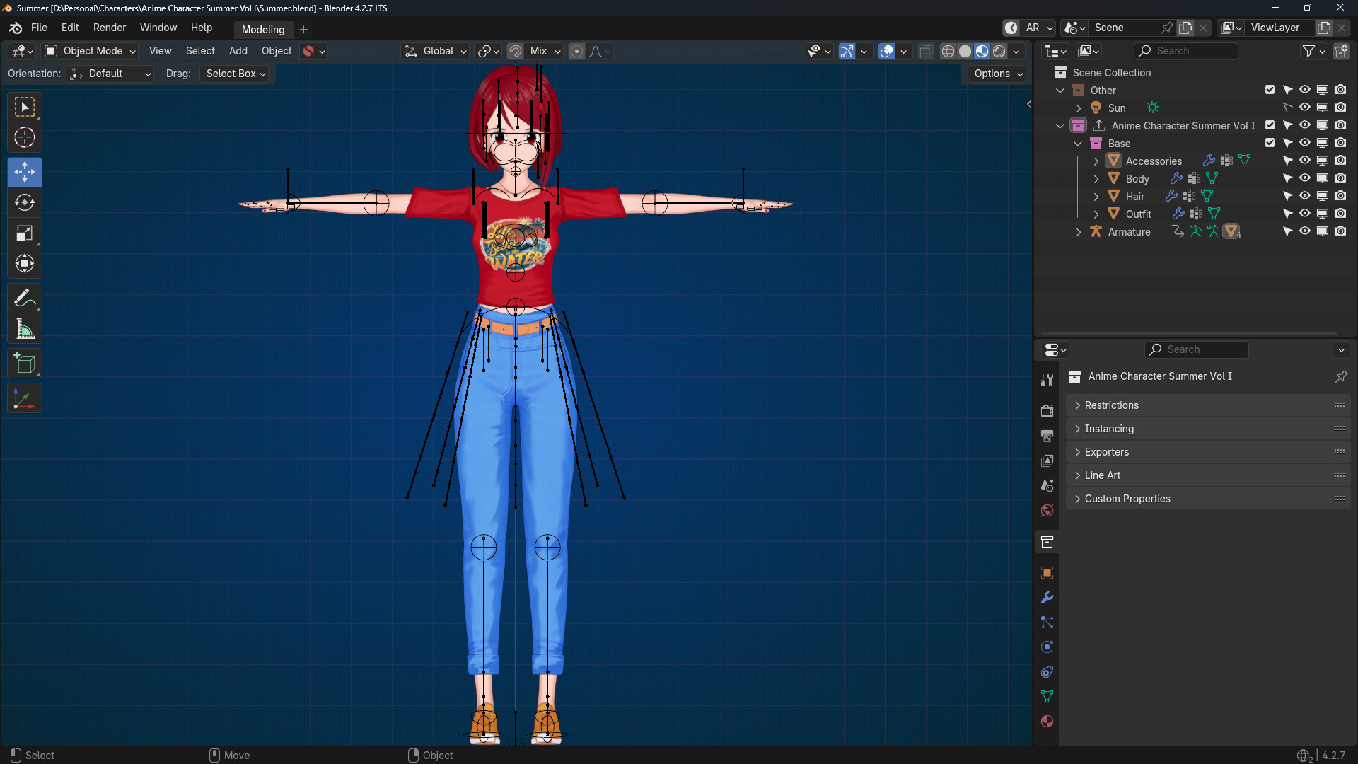Expand the Instancing panel
The image size is (1358, 764).
pos(1208,429)
